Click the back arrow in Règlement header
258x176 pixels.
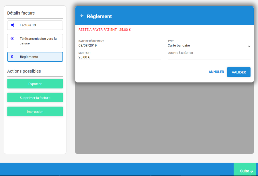click(x=82, y=16)
